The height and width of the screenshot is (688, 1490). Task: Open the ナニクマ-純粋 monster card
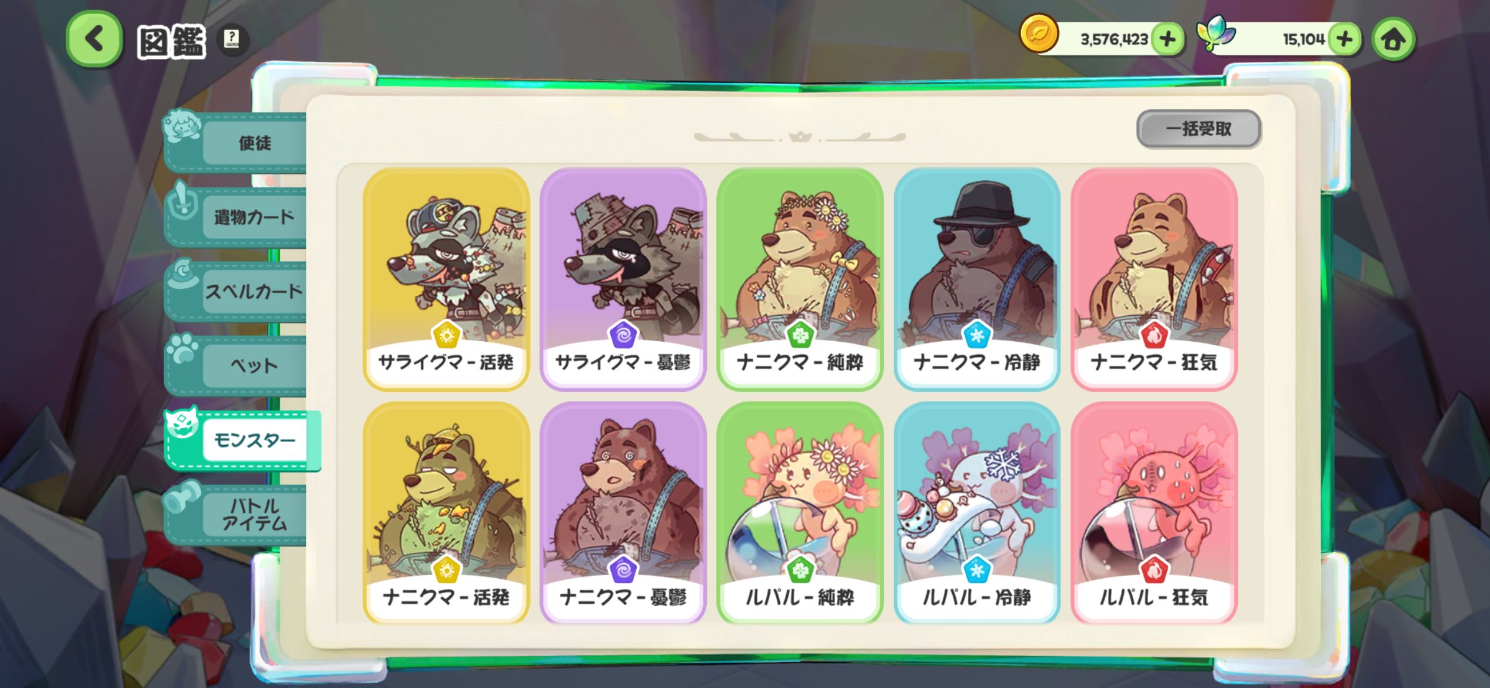click(x=800, y=279)
